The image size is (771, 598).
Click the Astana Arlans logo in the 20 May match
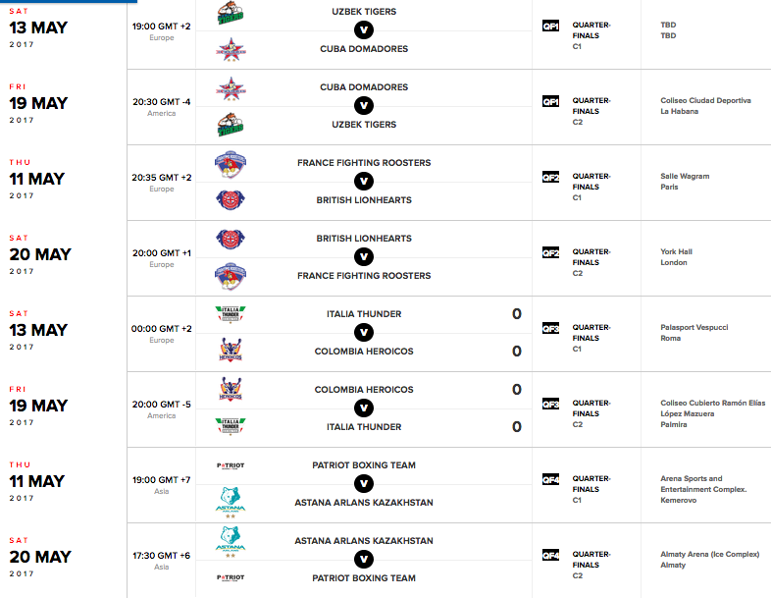tap(231, 542)
